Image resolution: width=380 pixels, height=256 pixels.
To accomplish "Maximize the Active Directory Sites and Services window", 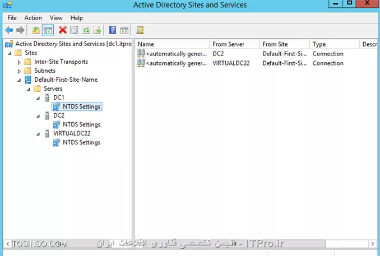I will click(350, 3).
